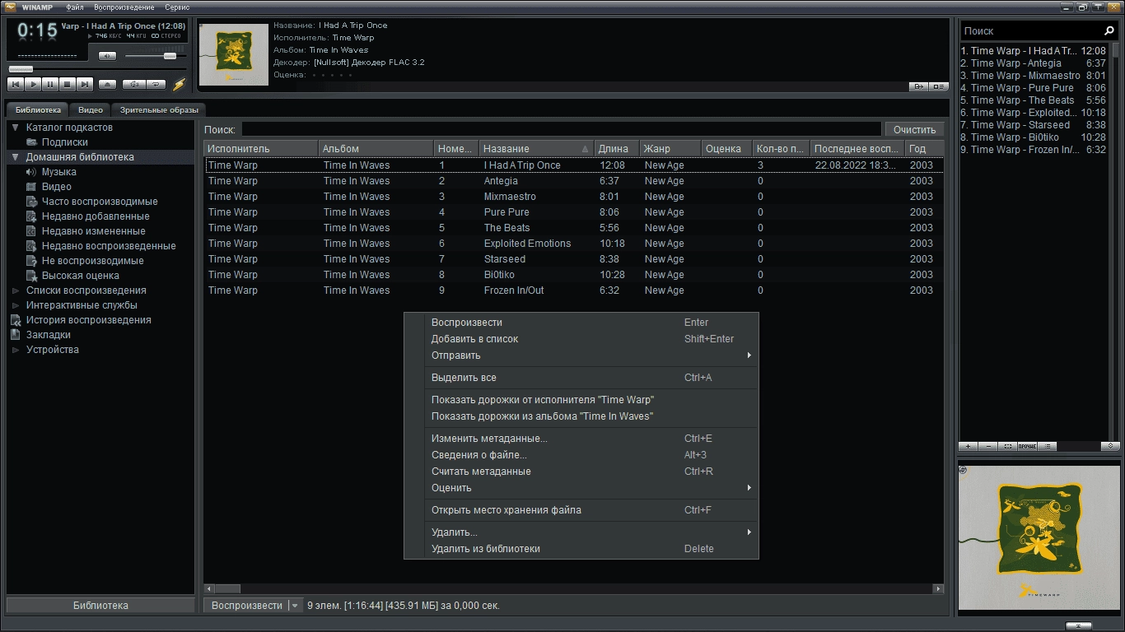Click the playlist remove (−) button
The height and width of the screenshot is (632, 1125).
[x=988, y=446]
